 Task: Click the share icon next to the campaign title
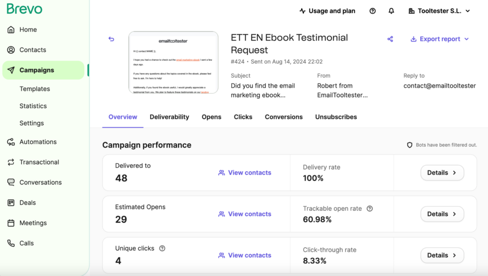coord(390,39)
